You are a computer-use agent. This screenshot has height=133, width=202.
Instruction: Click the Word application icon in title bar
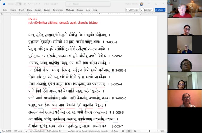pyautogui.click(x=4, y=4)
